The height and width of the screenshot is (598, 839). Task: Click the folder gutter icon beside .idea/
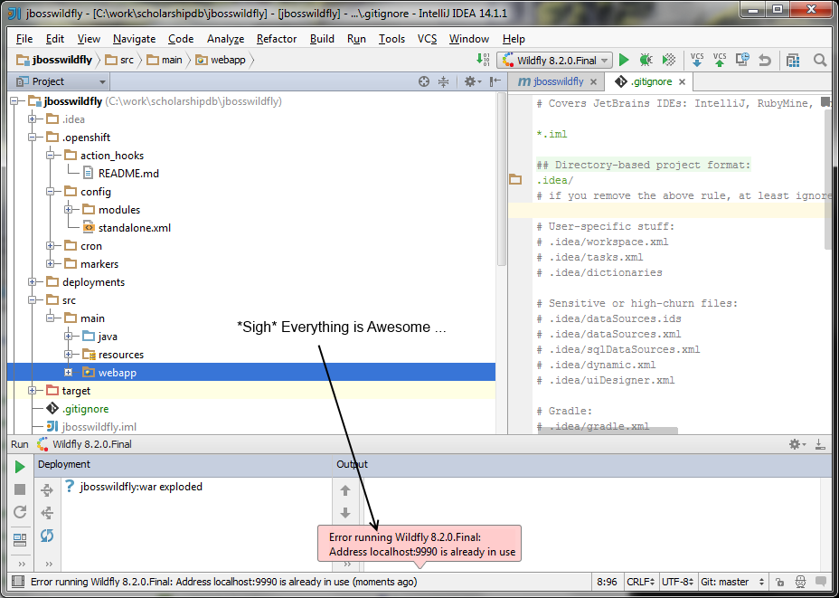pos(515,179)
